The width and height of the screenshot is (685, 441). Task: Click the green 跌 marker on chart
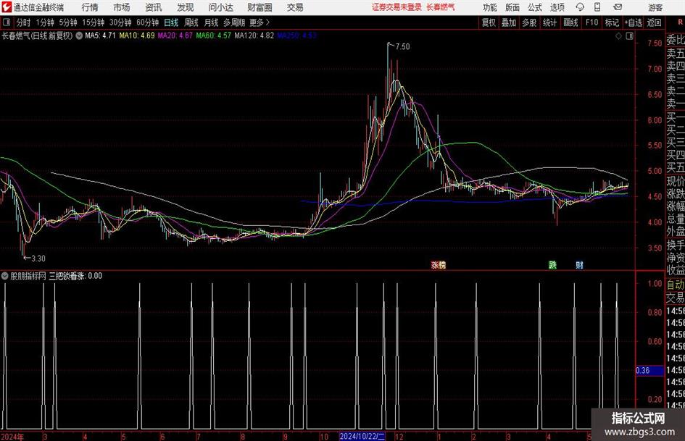[x=552, y=265]
